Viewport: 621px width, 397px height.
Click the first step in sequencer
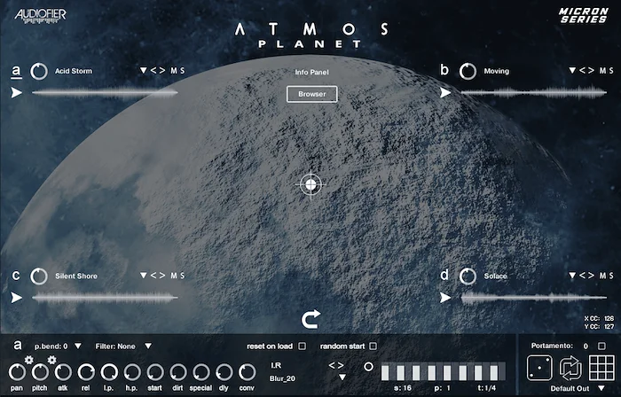tap(385, 372)
